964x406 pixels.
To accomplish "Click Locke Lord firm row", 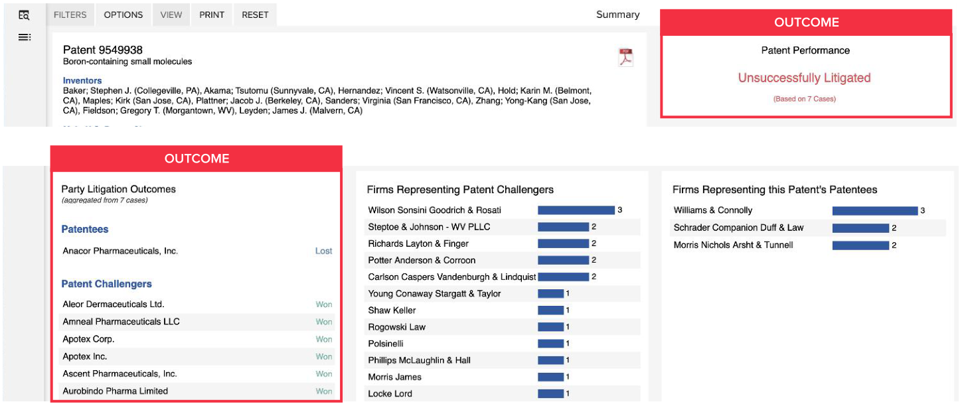I will pyautogui.click(x=503, y=393).
